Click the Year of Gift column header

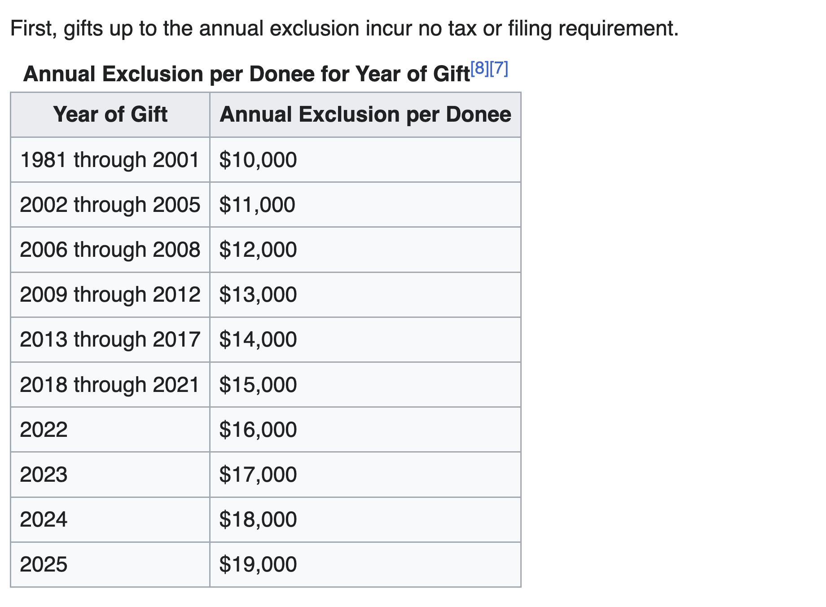[110, 114]
